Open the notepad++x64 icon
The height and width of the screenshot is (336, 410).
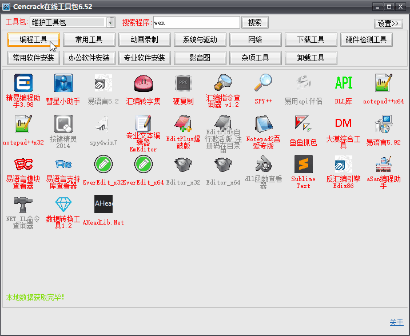point(384,83)
